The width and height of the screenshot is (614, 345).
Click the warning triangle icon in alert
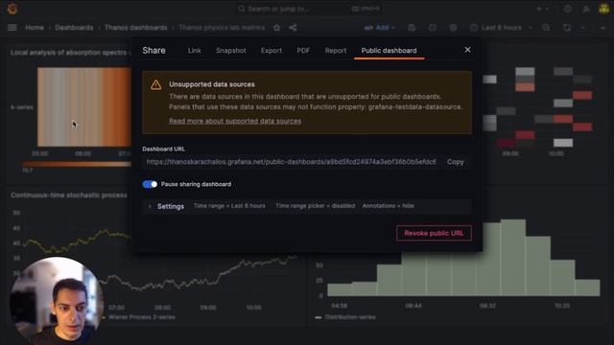[x=155, y=85]
